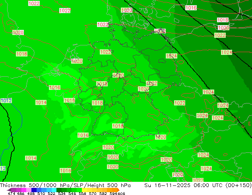Select the cyan swatch above 522

(54, 190)
